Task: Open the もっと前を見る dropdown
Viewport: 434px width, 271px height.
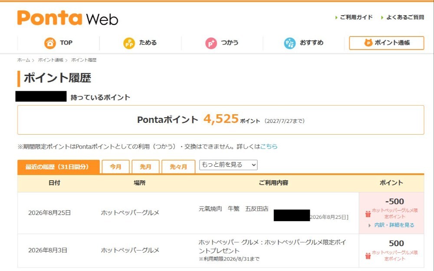Action: tap(228, 165)
